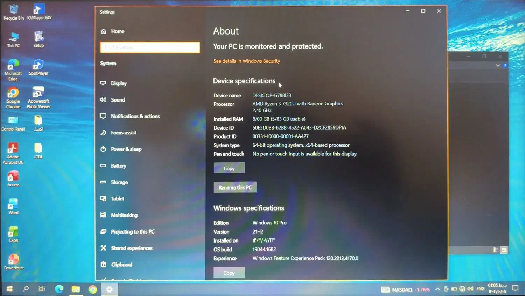Viewport: 525px width, 296px height.
Task: Click the ENG language indicator
Action: (x=481, y=289)
